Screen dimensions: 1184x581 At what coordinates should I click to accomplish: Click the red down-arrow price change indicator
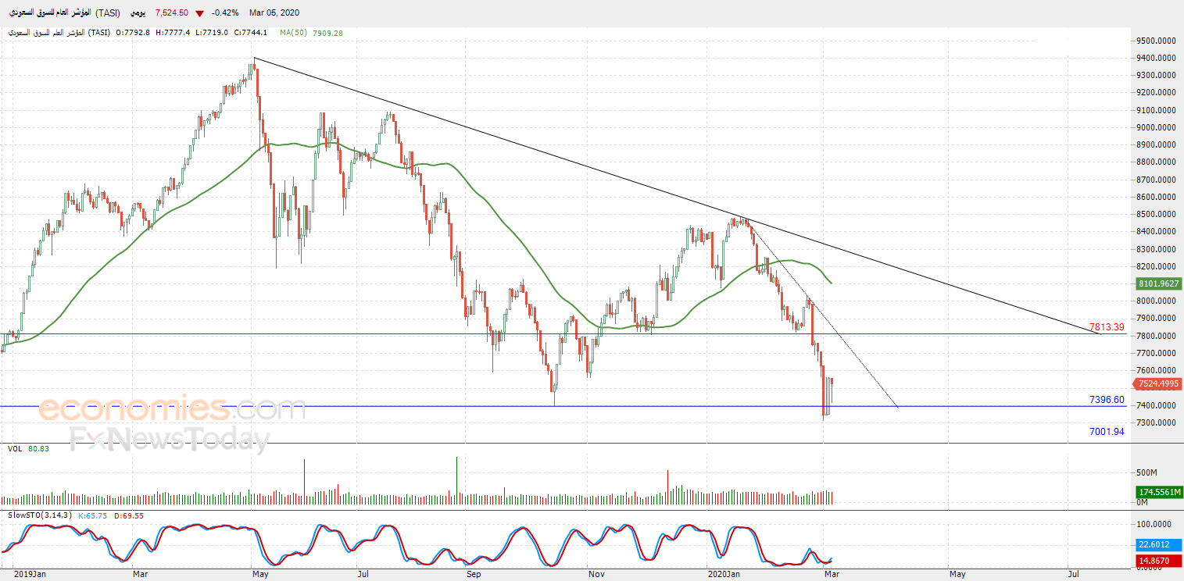pos(201,13)
